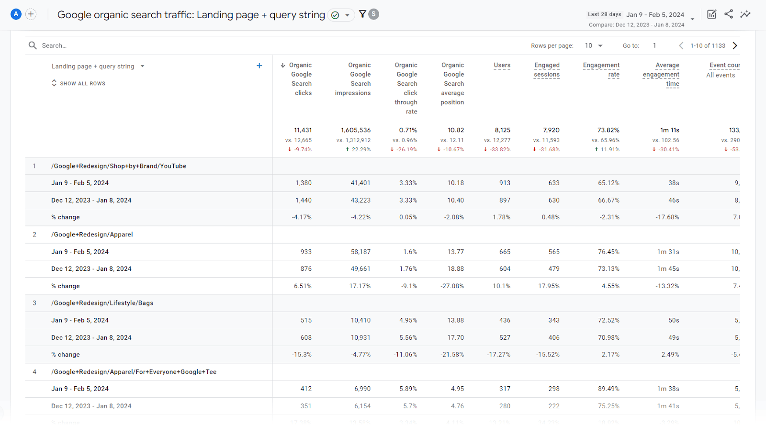Click the -15.3% clicks change for Bags

coord(302,355)
